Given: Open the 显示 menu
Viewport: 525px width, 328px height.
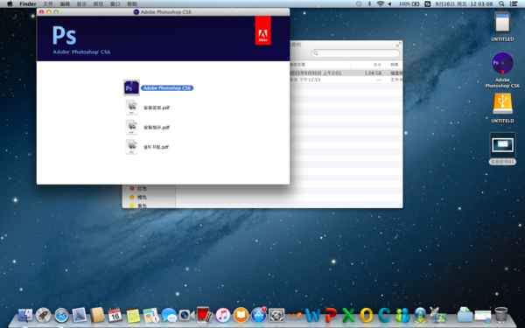Looking at the screenshot, I should click(81, 4).
